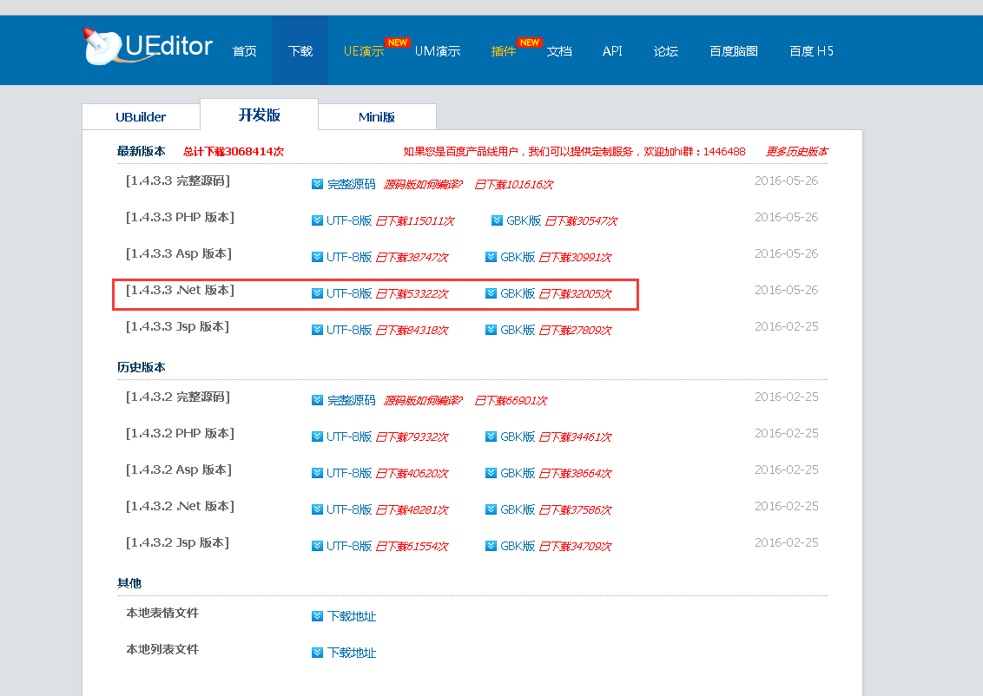Click download icon in 本地表情文件 row
This screenshot has width=983, height=696.
click(317, 616)
